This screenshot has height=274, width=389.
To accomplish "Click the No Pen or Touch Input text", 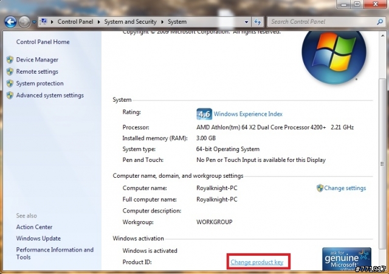I will pos(261,160).
